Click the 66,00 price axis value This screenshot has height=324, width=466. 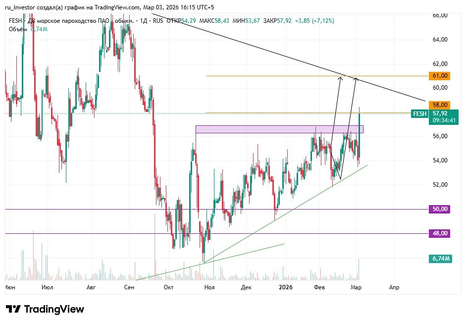click(x=440, y=15)
